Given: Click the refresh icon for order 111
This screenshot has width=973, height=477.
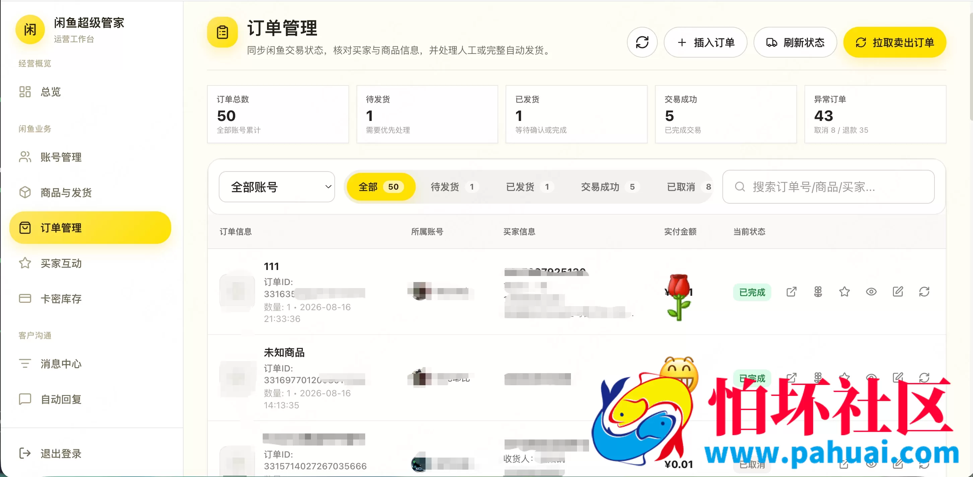Looking at the screenshot, I should (924, 292).
